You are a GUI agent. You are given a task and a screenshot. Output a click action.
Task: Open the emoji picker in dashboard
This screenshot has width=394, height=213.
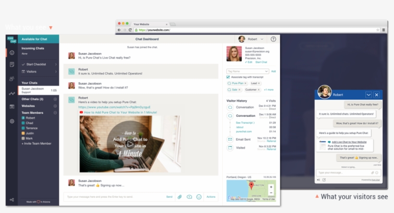click(x=199, y=197)
